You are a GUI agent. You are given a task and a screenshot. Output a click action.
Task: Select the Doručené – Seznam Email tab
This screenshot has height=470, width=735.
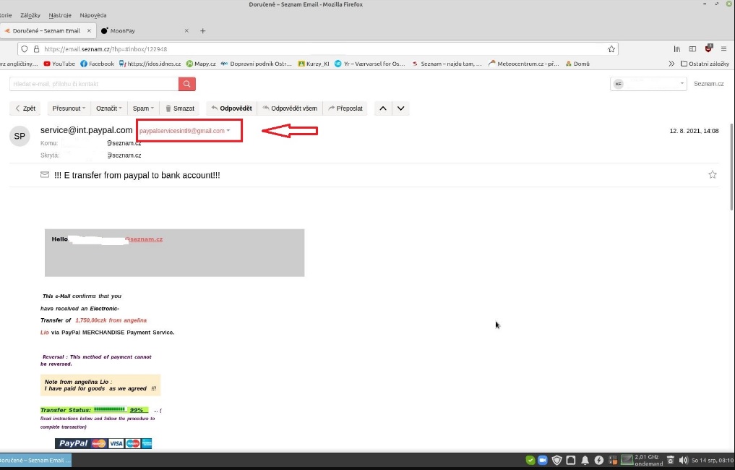pos(46,31)
